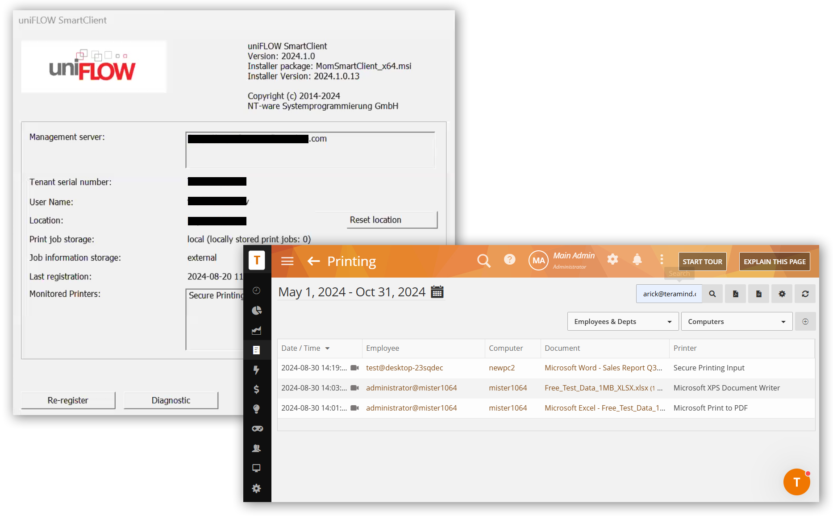
Task: Open the hamburger menu in Printing header
Action: (x=287, y=261)
